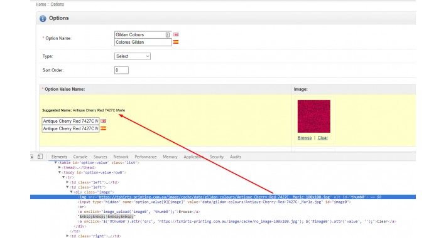Click the Spanish flag beside second Antique Cherry field
The height and width of the screenshot is (238, 446).
(x=103, y=128)
